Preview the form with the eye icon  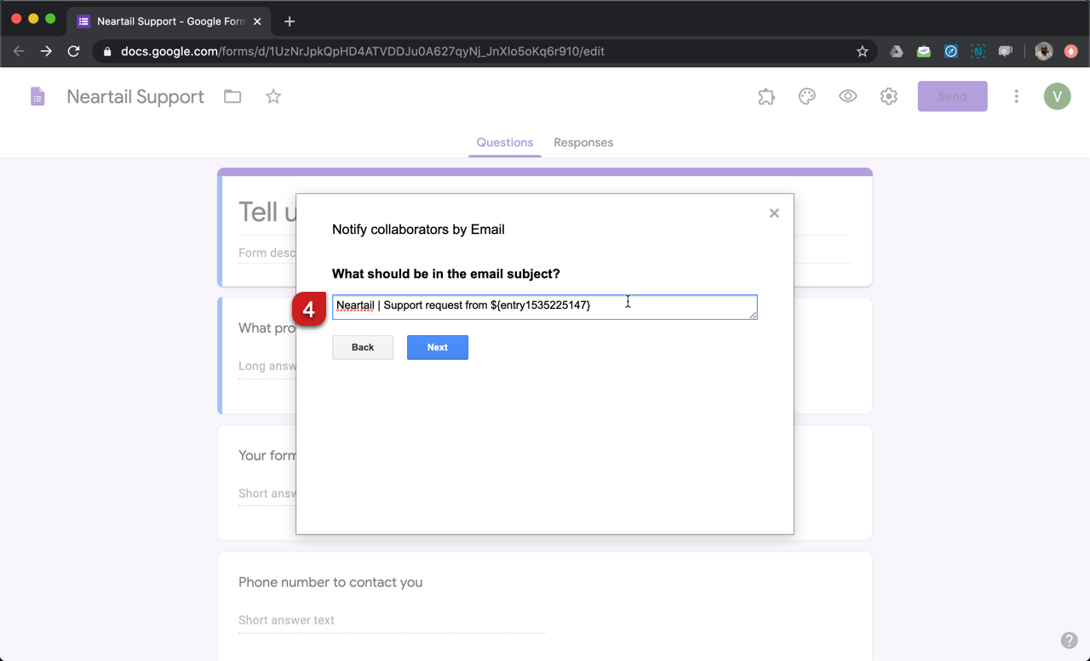coord(847,96)
